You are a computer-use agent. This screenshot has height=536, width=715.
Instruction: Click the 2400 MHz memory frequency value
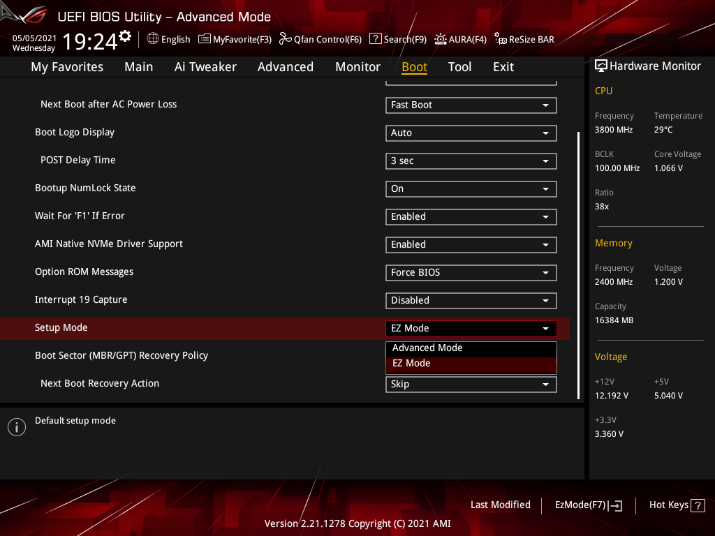pyautogui.click(x=614, y=282)
